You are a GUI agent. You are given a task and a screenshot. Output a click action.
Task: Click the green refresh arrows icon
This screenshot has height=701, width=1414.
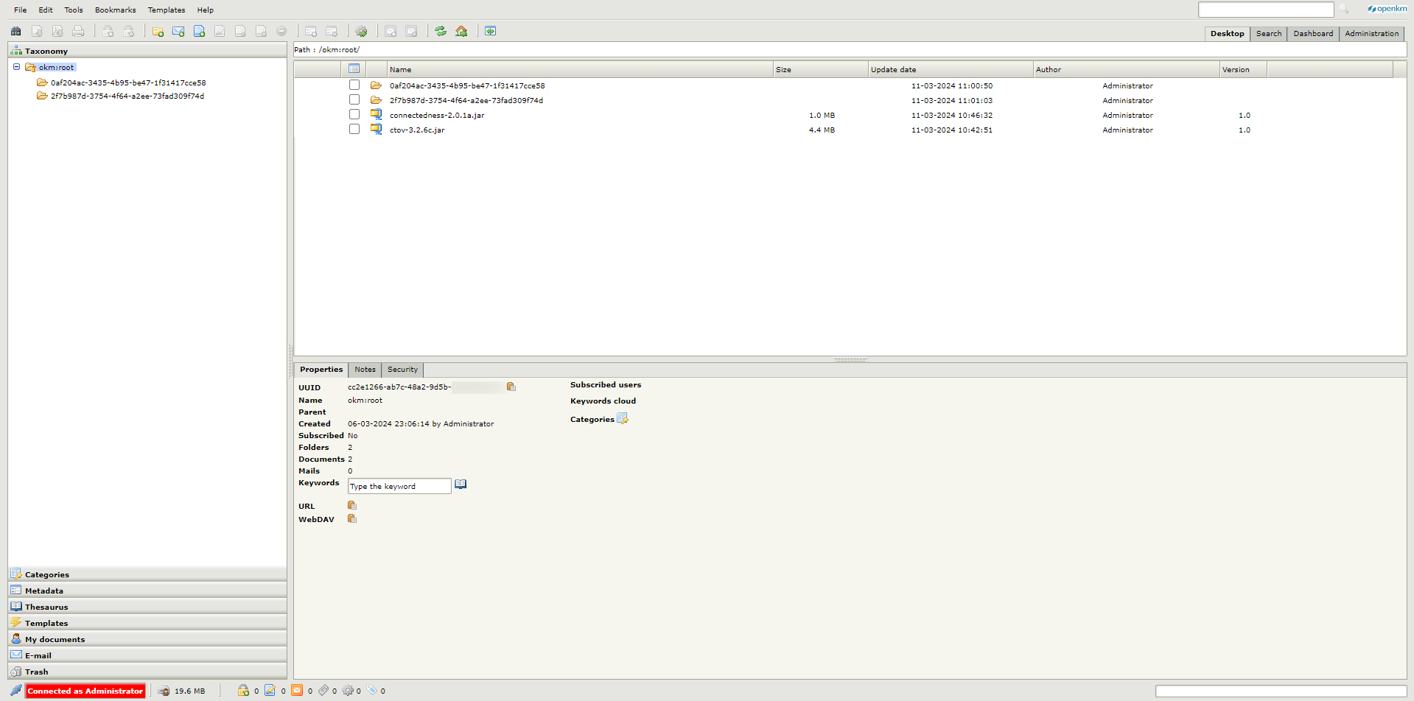[x=441, y=31]
